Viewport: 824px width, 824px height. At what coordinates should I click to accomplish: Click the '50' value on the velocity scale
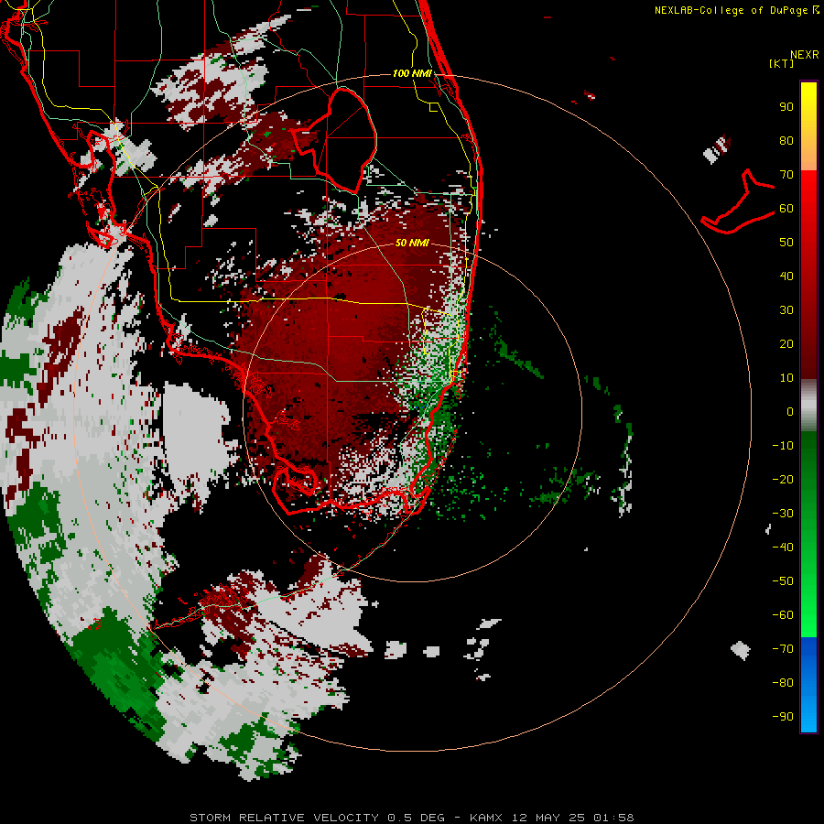(x=786, y=243)
